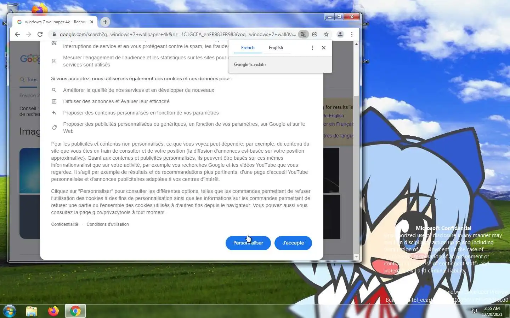Viewport: 510px width, 318px height.
Task: Click the scrollbar down arrow
Action: [x=356, y=257]
